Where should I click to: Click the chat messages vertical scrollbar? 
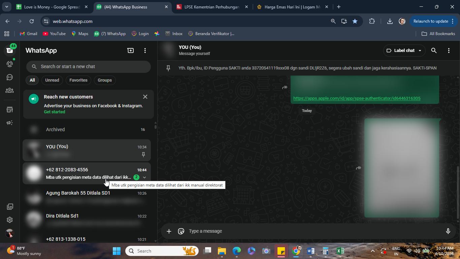458,192
